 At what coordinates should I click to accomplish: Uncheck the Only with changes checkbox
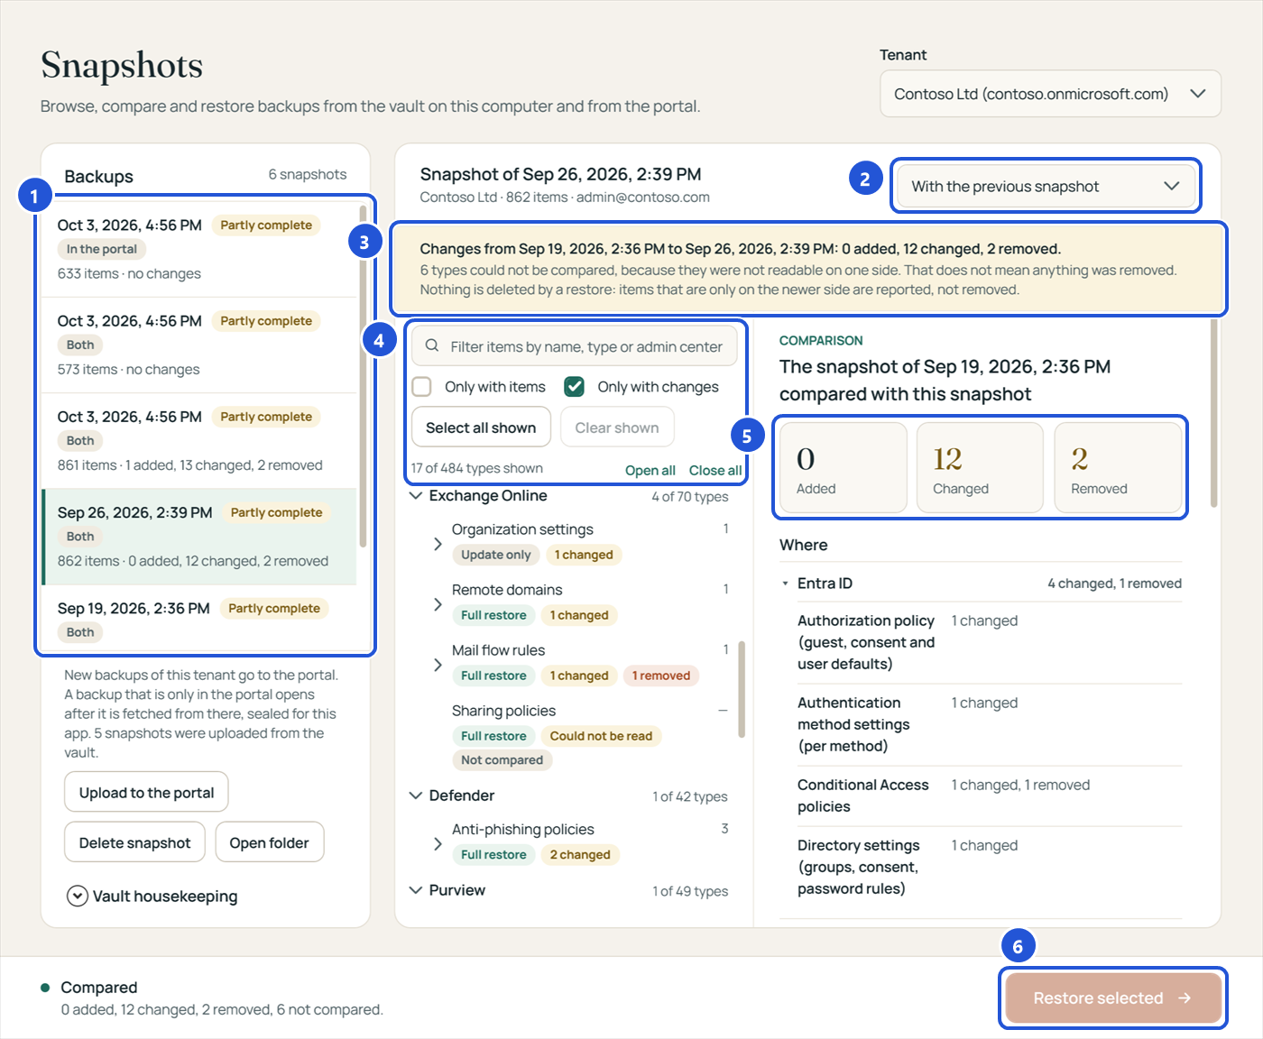tap(574, 387)
